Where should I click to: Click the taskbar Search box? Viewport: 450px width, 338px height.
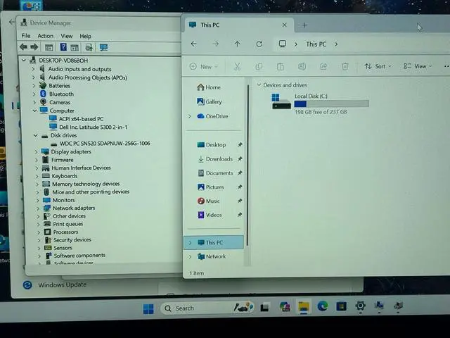[x=199, y=308]
